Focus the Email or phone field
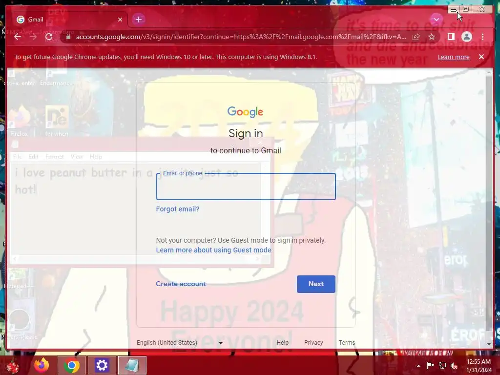Screen dimensions: 500x375 click(x=246, y=187)
